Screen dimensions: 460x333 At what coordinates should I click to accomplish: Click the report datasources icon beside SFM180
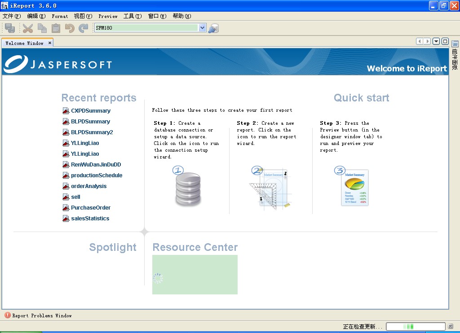pyautogui.click(x=213, y=28)
